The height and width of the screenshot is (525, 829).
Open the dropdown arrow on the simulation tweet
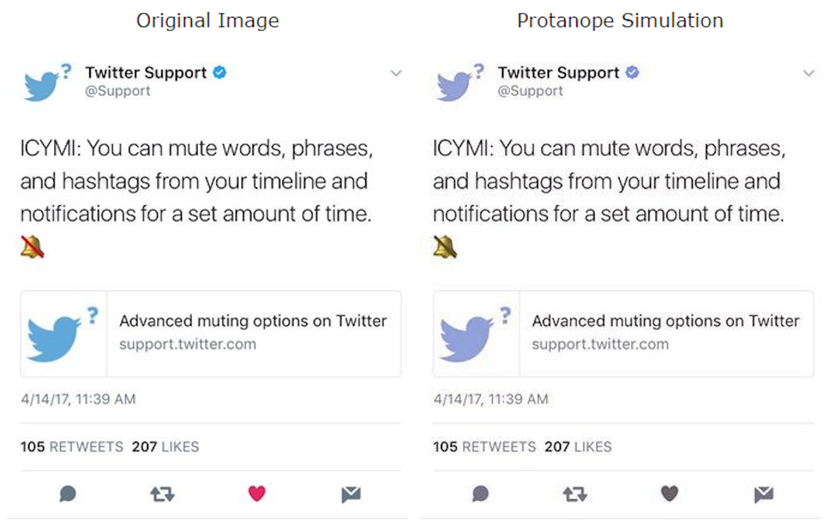pos(809,73)
